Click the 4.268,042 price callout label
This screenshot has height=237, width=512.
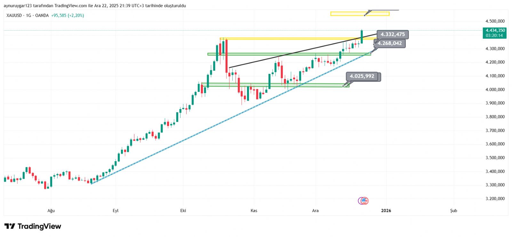click(x=389, y=43)
